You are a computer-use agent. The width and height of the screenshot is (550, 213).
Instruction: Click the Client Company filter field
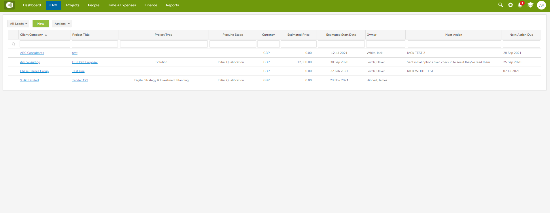pos(45,44)
